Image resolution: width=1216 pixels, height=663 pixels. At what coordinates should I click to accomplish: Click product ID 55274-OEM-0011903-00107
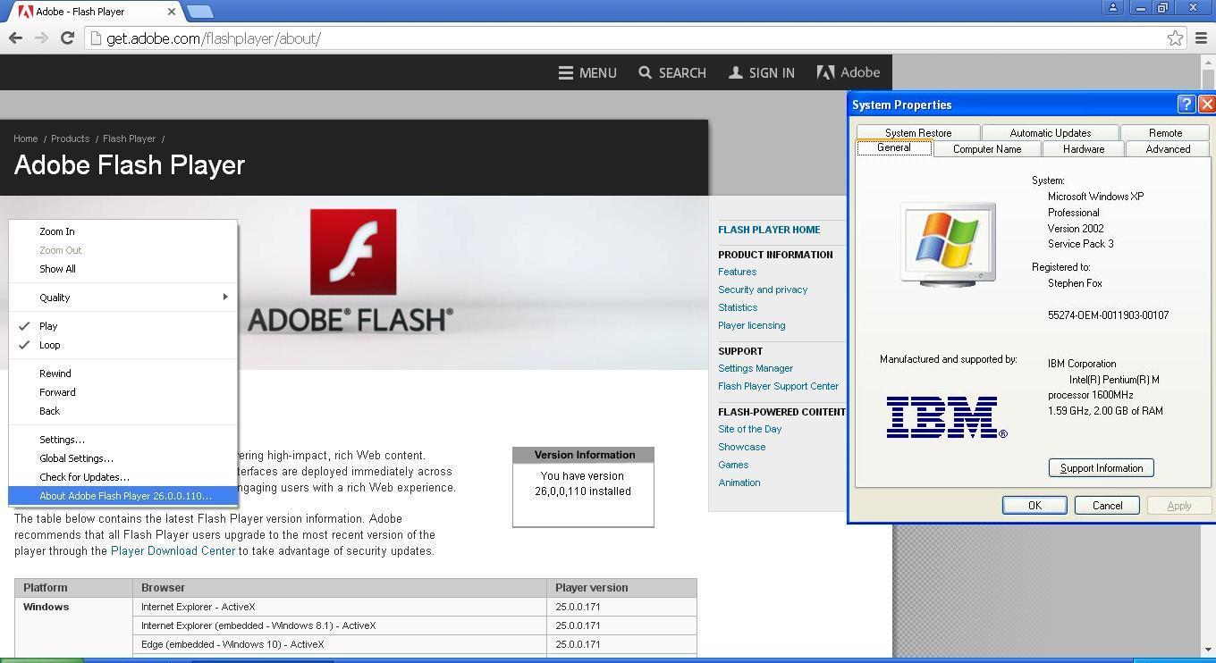1108,315
